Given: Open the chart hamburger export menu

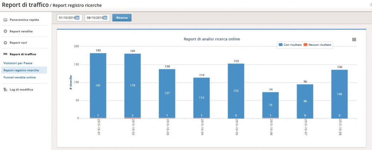Looking at the screenshot, I should pyautogui.click(x=354, y=40).
